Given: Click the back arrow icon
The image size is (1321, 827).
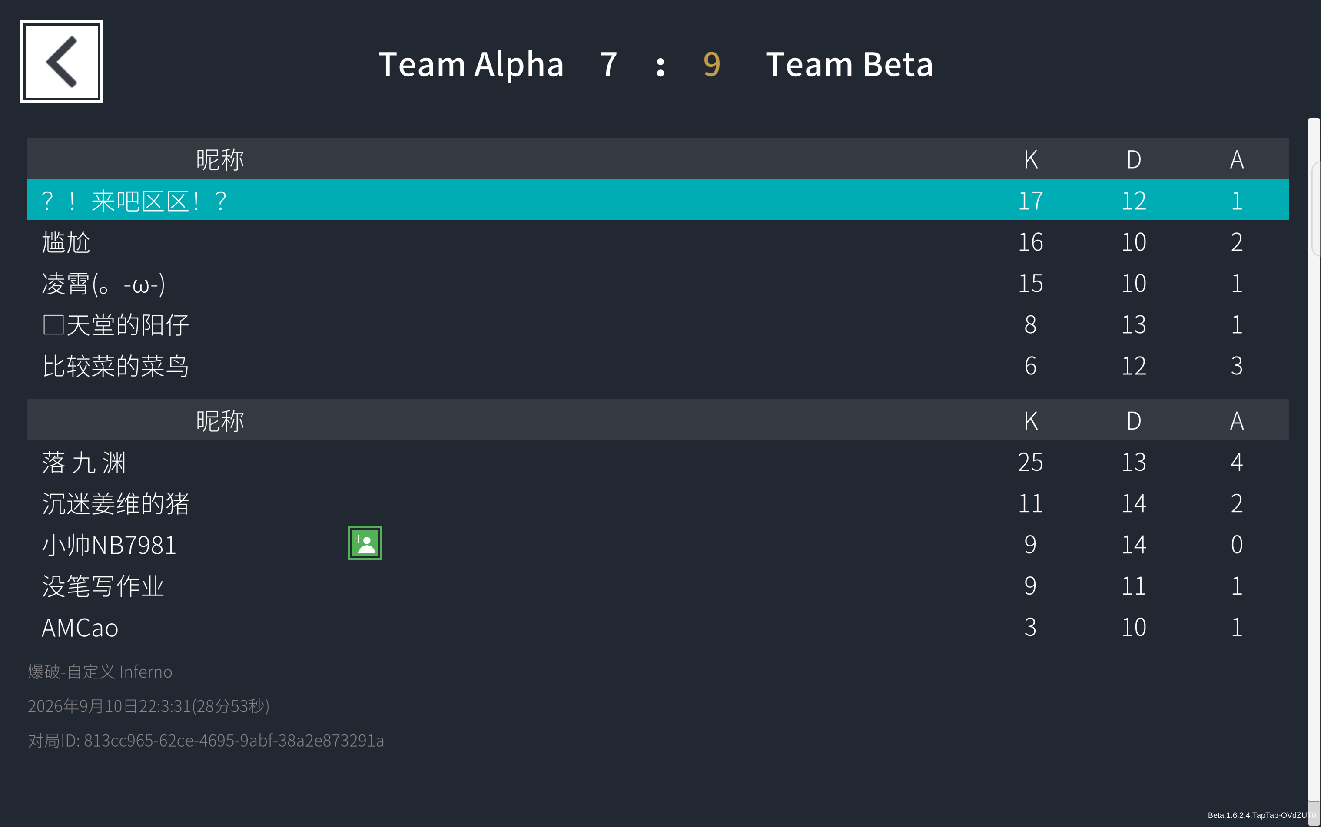Looking at the screenshot, I should pos(61,61).
